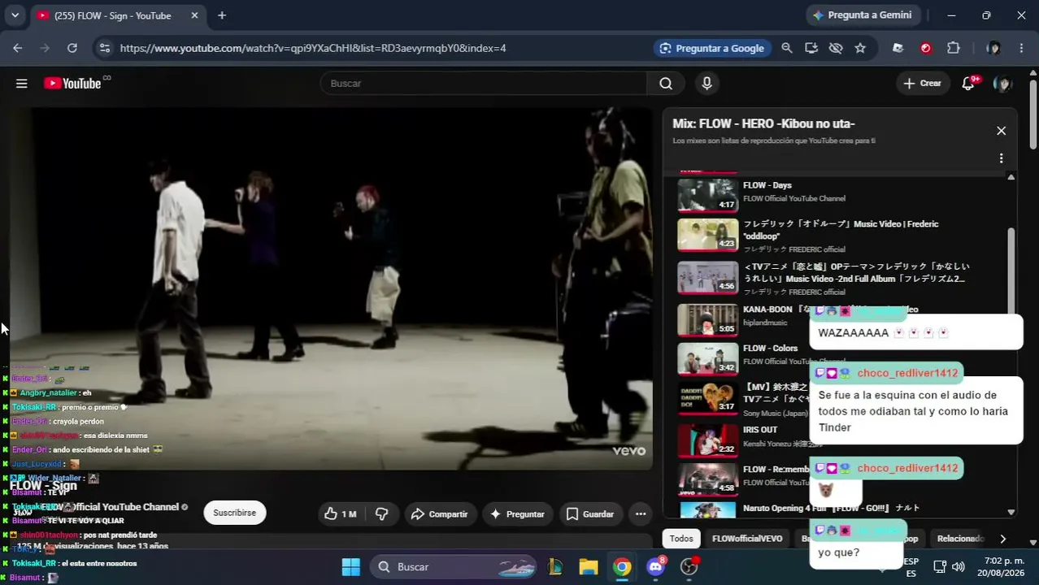
Task: Open new browser tab
Action: (x=222, y=15)
